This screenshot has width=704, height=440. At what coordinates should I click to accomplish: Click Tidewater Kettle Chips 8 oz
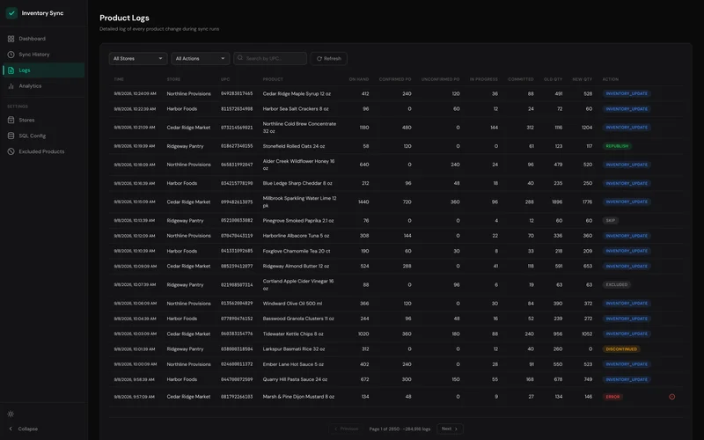tap(293, 334)
